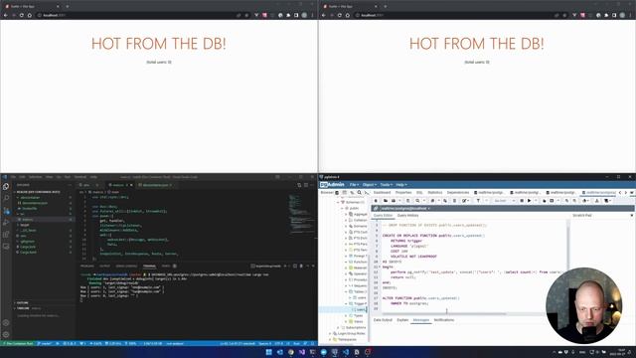This screenshot has height=358, width=636.
Task: Click Dev Container remote status bar button
Action: click(18, 344)
